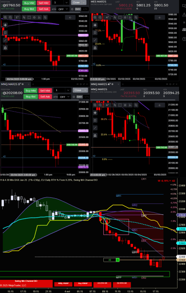The height and width of the screenshot is (293, 186).
Task: Zoom in on the MES 1h chart
Action: [x=5, y=17]
